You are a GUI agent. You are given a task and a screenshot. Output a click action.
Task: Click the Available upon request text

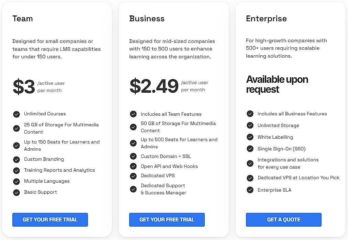click(277, 84)
